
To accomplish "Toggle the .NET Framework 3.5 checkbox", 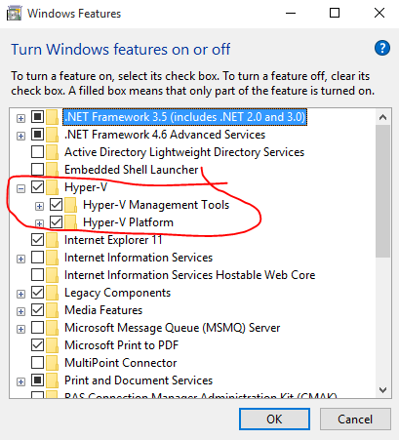I will [x=37, y=117].
